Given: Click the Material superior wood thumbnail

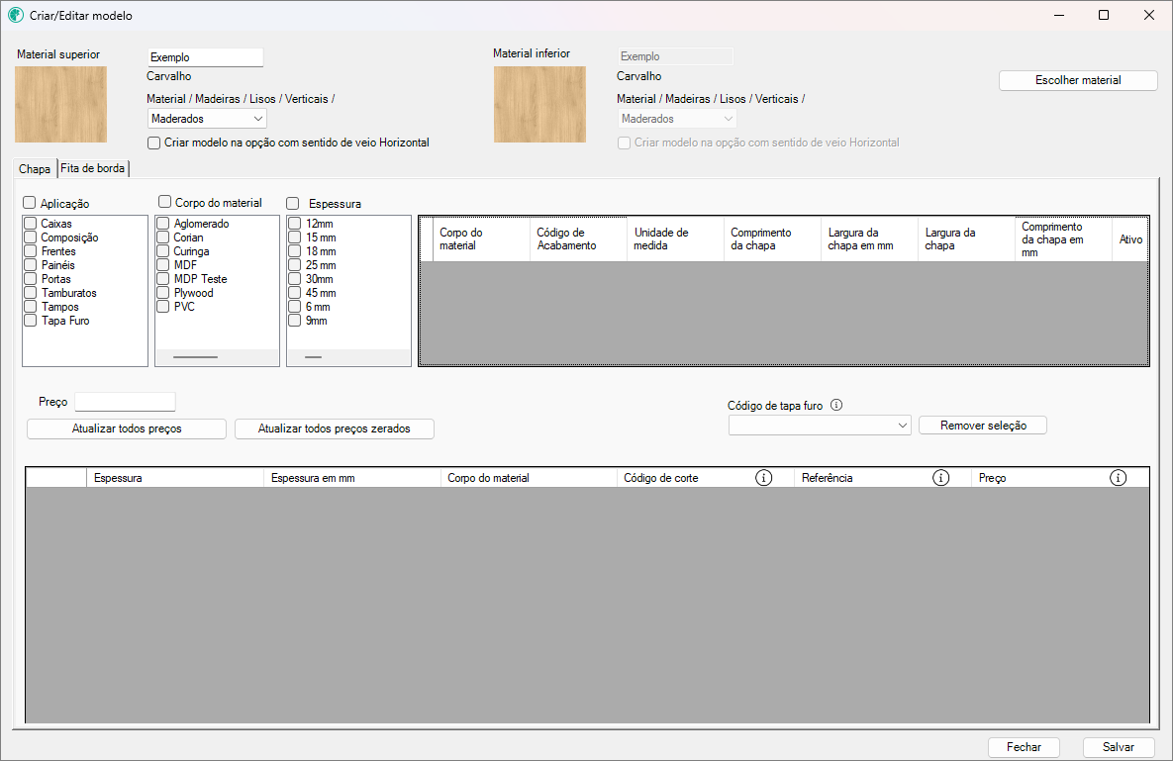Looking at the screenshot, I should 60,104.
